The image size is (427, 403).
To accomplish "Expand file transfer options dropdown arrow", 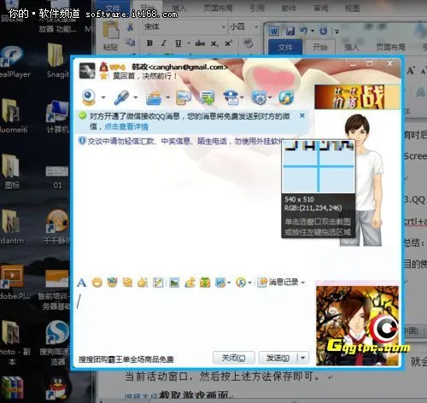I will (168, 97).
